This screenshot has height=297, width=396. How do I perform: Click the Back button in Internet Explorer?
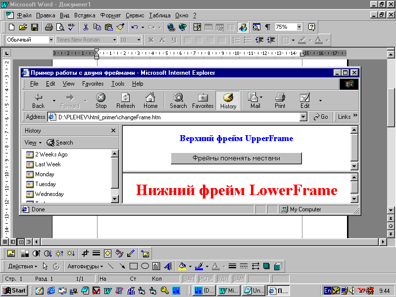pyautogui.click(x=39, y=100)
